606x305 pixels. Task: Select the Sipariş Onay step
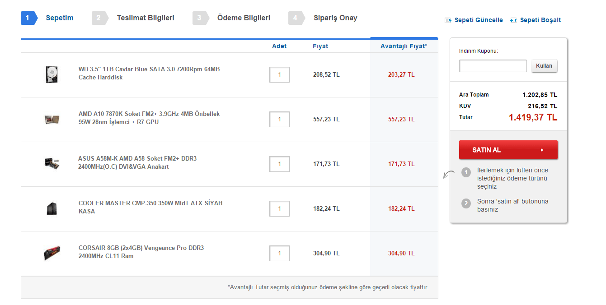coord(335,18)
